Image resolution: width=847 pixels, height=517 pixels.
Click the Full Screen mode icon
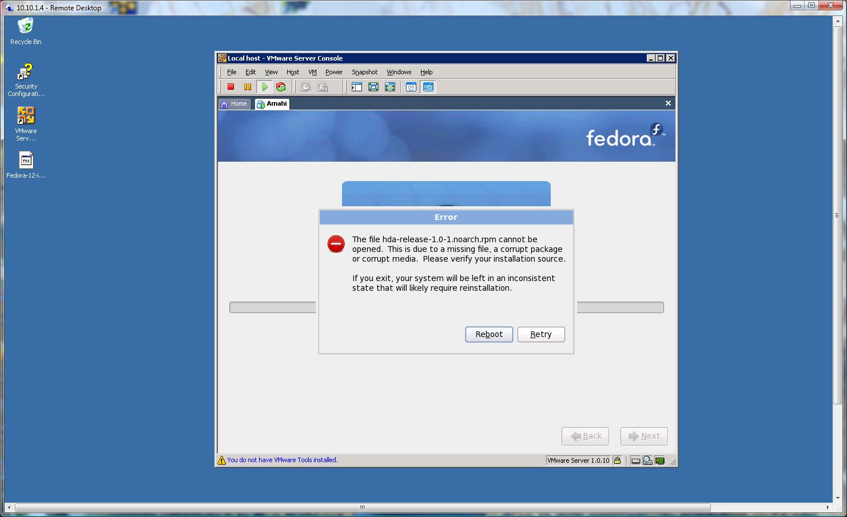coord(390,87)
